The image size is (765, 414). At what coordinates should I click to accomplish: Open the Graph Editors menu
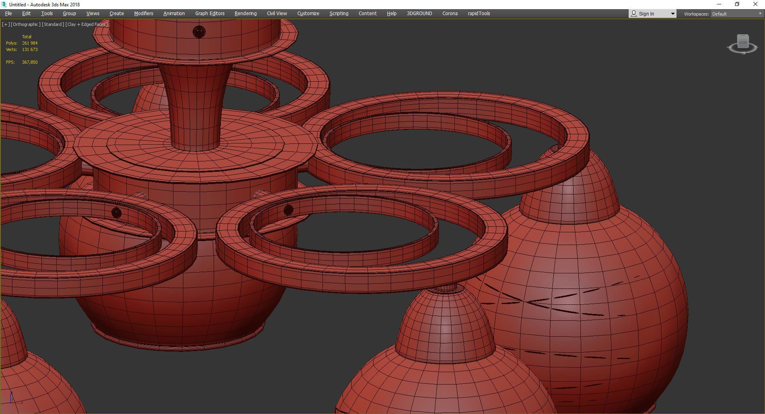210,14
